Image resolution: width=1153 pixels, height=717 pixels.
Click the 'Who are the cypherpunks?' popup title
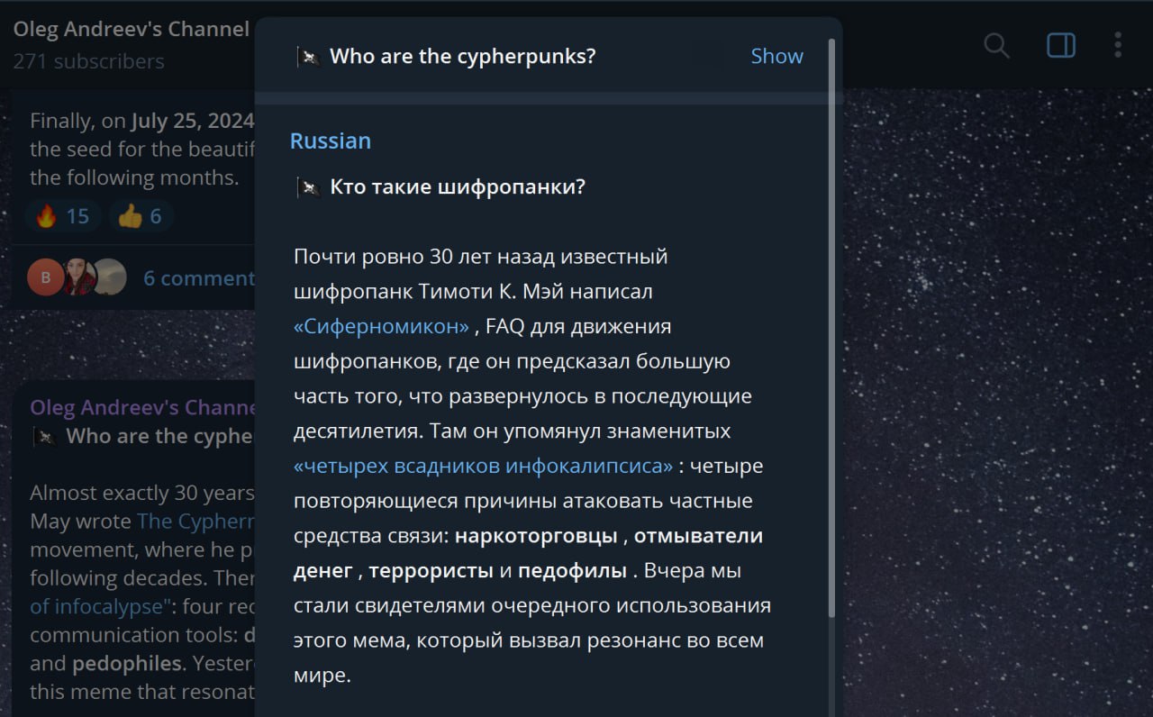[x=463, y=56]
